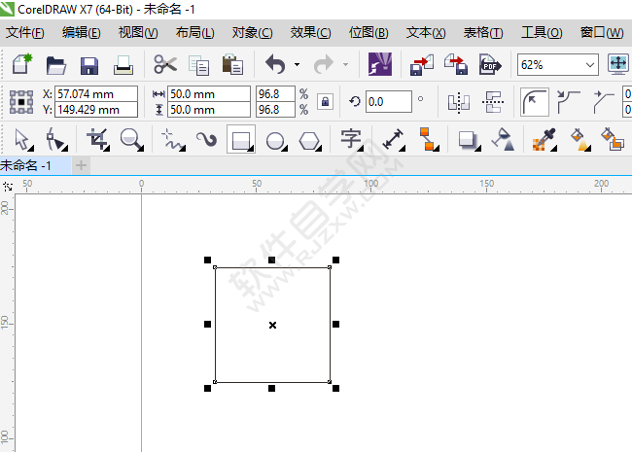
Task: Expand the Undo history dropdown arrow
Action: click(296, 65)
